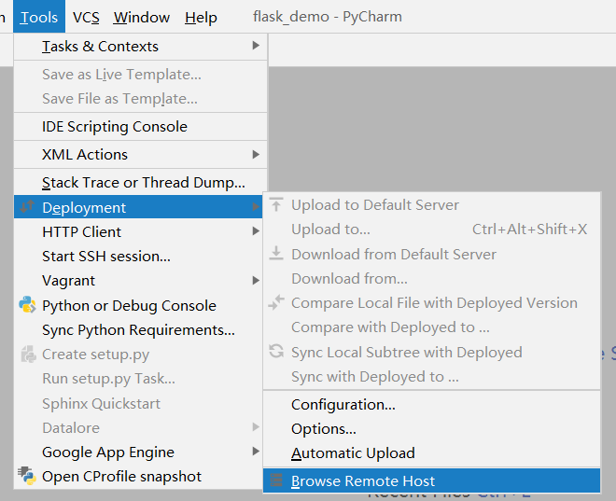Choose Sync Python Requirements
The image size is (616, 501).
[x=138, y=330]
